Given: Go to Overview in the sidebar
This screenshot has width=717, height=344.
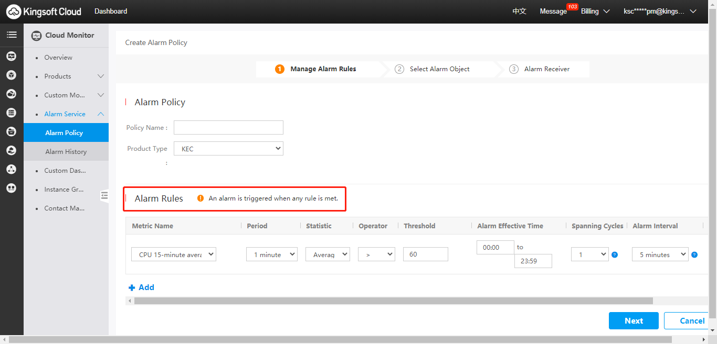Looking at the screenshot, I should click(58, 58).
